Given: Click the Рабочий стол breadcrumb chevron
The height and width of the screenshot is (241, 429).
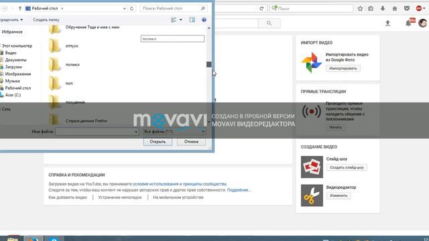Looking at the screenshot, I should tap(62, 9).
